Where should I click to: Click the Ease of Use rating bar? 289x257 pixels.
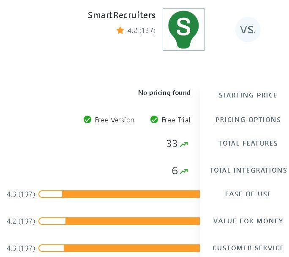(119, 194)
